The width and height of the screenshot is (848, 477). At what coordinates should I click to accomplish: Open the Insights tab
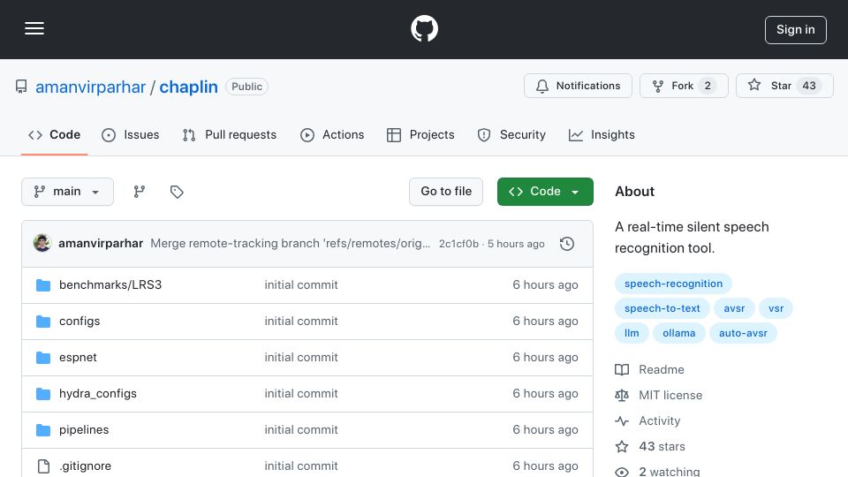coord(602,134)
